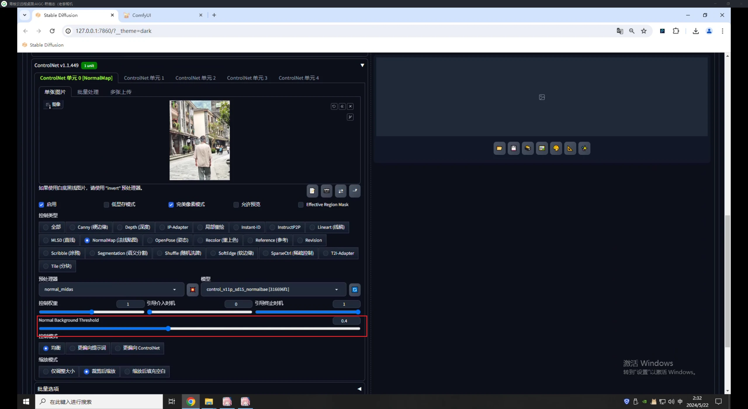748x409 pixels.
Task: Run preprocessor with the explosion icon
Action: 193,290
